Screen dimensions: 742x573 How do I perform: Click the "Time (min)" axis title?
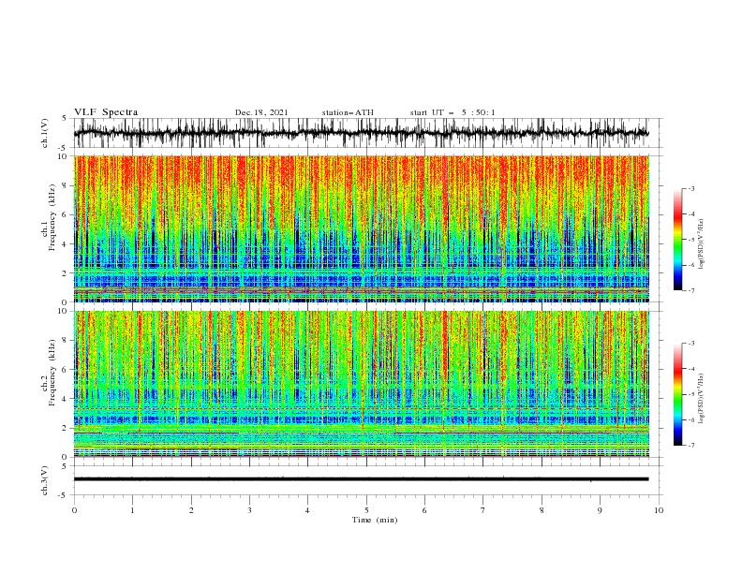point(375,520)
